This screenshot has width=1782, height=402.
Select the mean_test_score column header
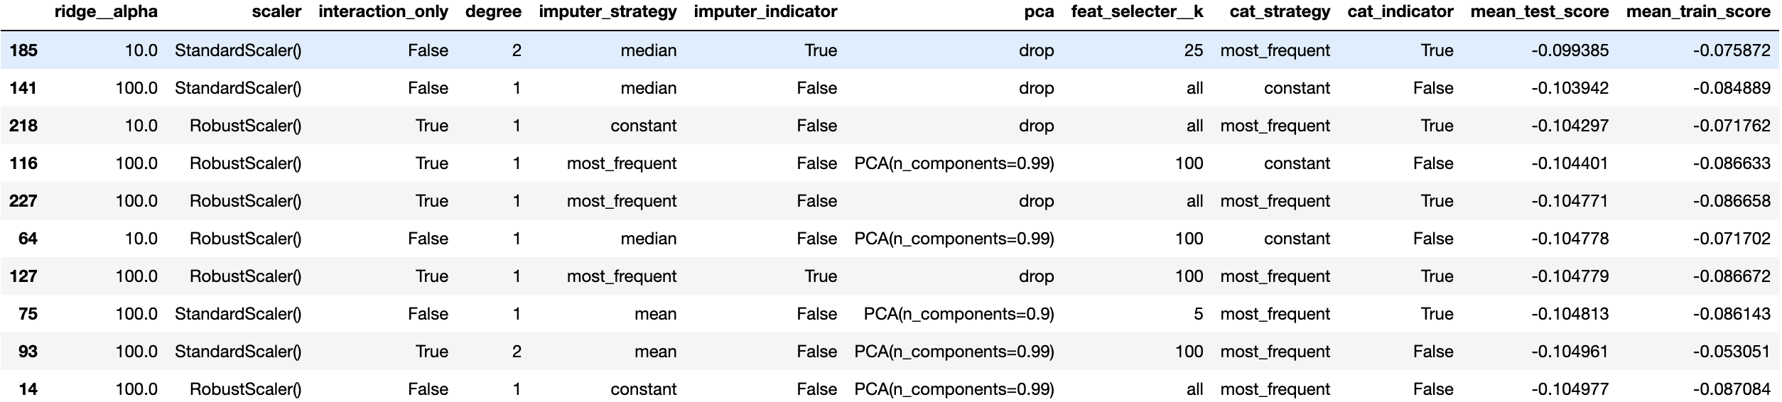pos(1539,12)
